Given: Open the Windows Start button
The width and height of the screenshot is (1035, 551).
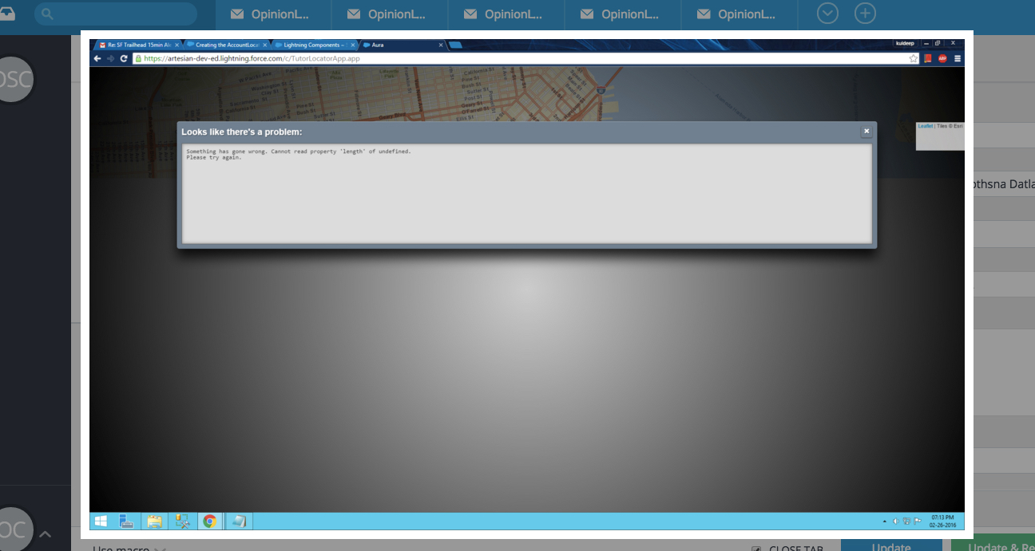Looking at the screenshot, I should tap(101, 521).
